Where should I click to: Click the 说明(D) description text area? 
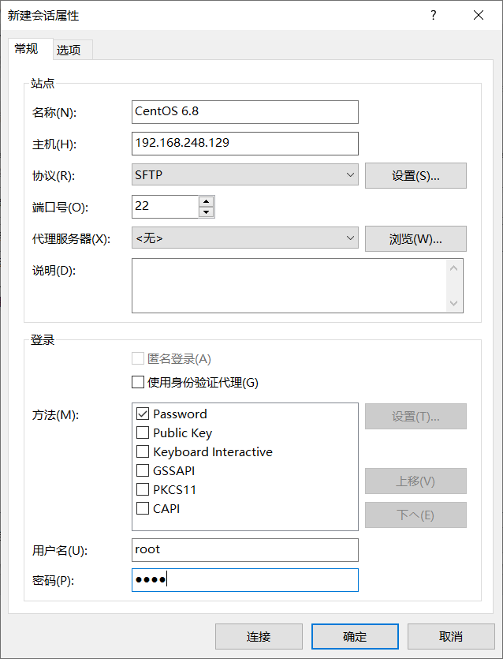tap(289, 286)
